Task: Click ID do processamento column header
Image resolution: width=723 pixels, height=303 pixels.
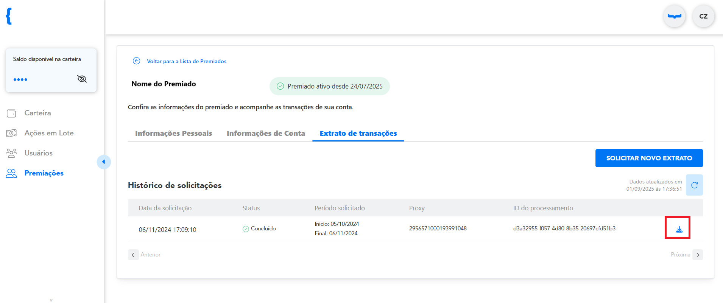Action: [x=543, y=208]
